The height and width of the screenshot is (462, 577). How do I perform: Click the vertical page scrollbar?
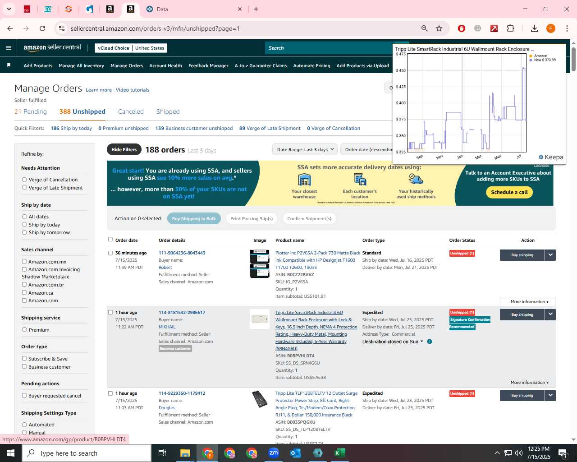point(573,59)
